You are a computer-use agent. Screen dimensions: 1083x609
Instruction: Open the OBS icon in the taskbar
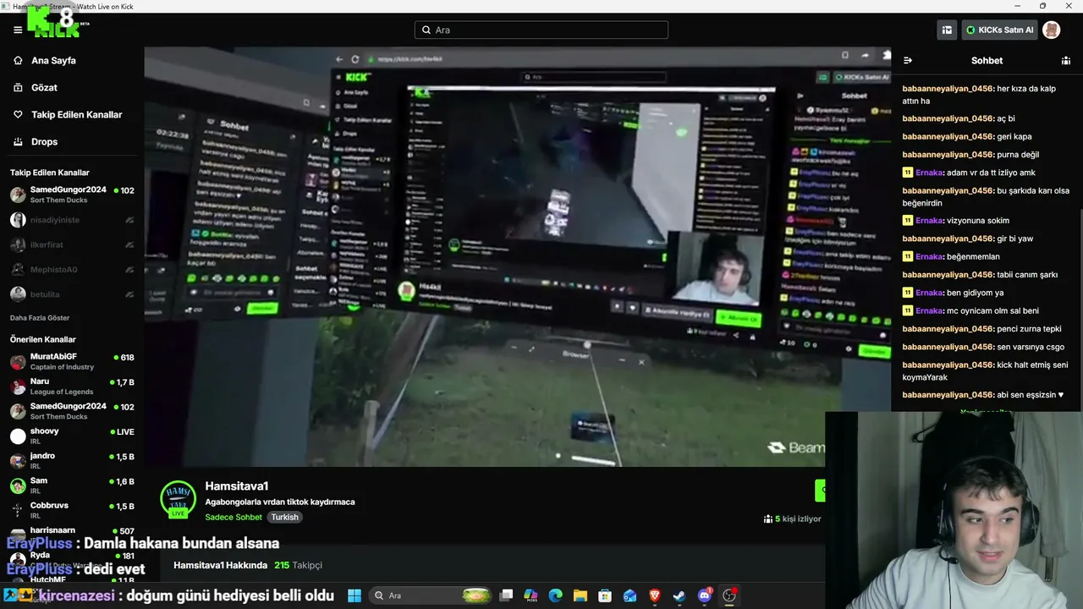pyautogui.click(x=729, y=595)
